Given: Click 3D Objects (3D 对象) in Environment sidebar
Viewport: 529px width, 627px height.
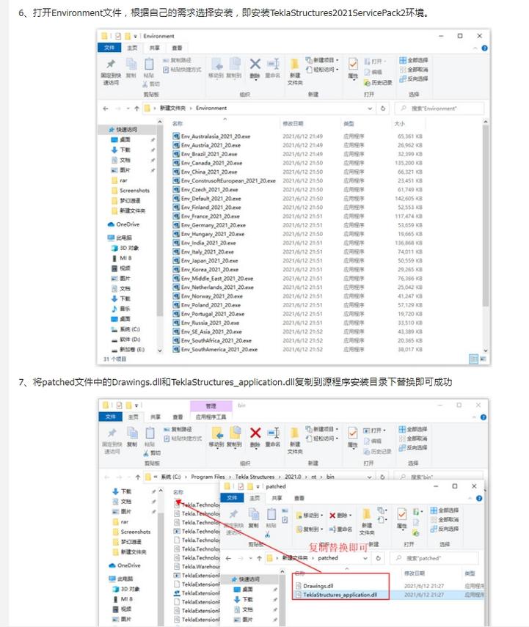Looking at the screenshot, I should coord(125,248).
